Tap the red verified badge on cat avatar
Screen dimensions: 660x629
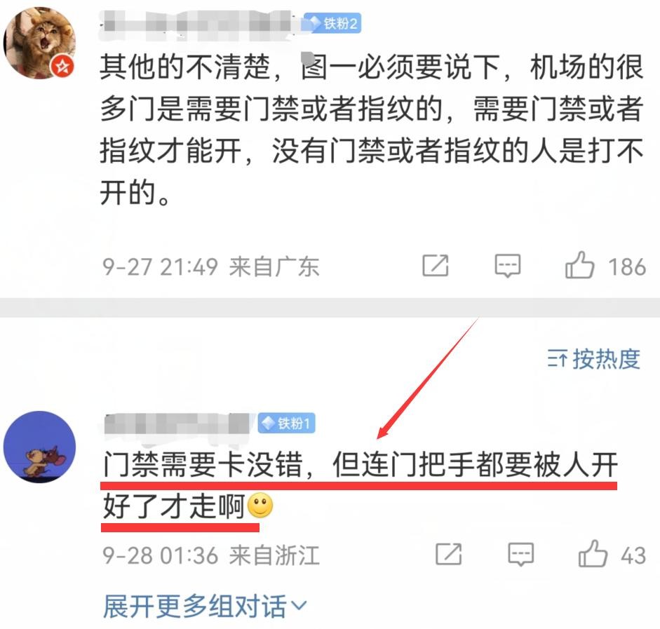tap(62, 66)
